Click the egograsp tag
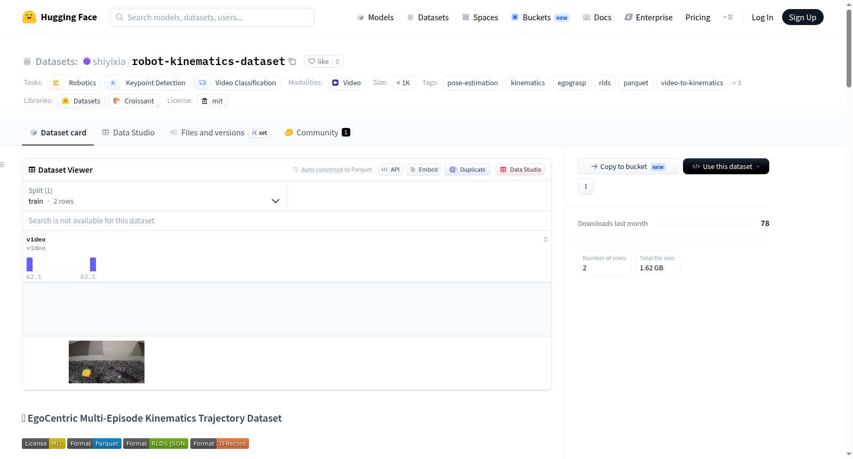 (x=572, y=83)
